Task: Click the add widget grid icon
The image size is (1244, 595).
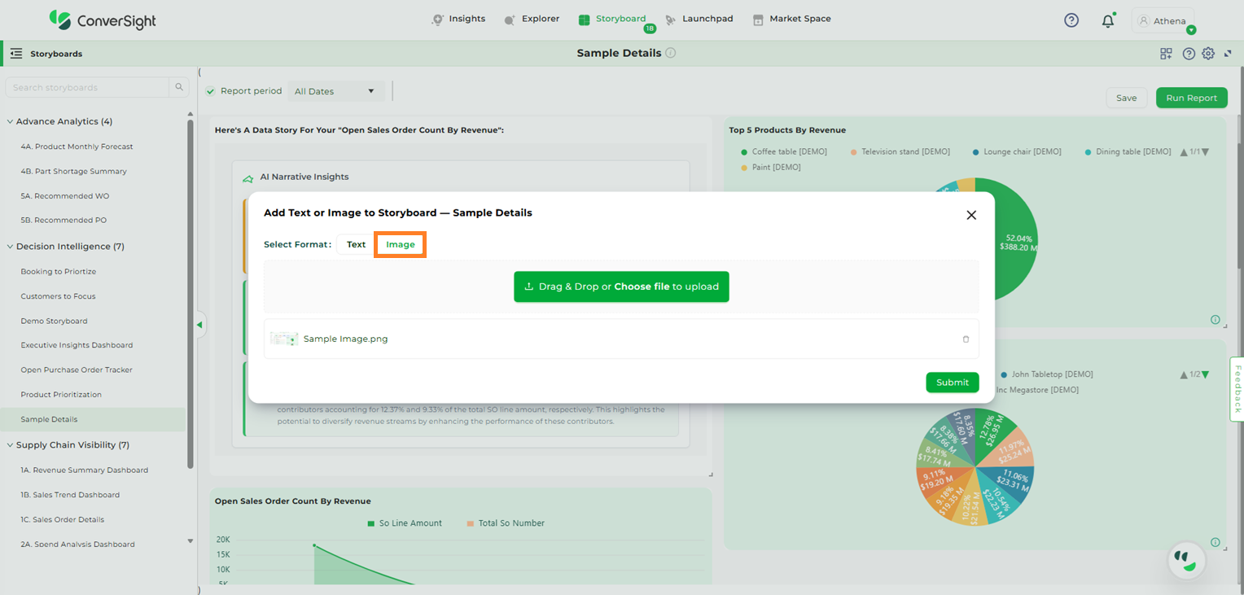Action: (1166, 54)
